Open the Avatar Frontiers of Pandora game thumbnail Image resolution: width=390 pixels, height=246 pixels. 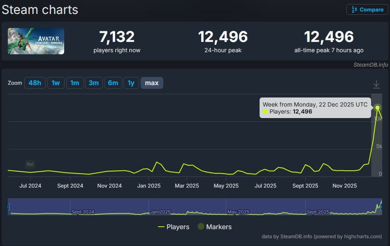36,41
